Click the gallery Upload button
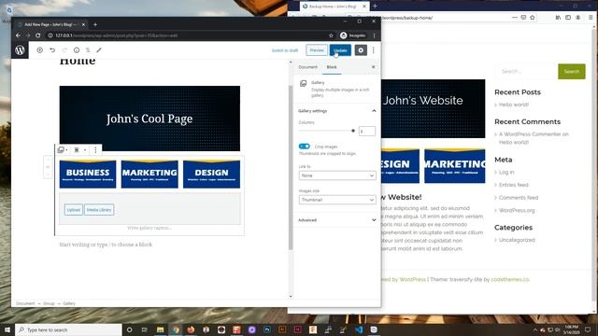The image size is (598, 336). point(73,210)
